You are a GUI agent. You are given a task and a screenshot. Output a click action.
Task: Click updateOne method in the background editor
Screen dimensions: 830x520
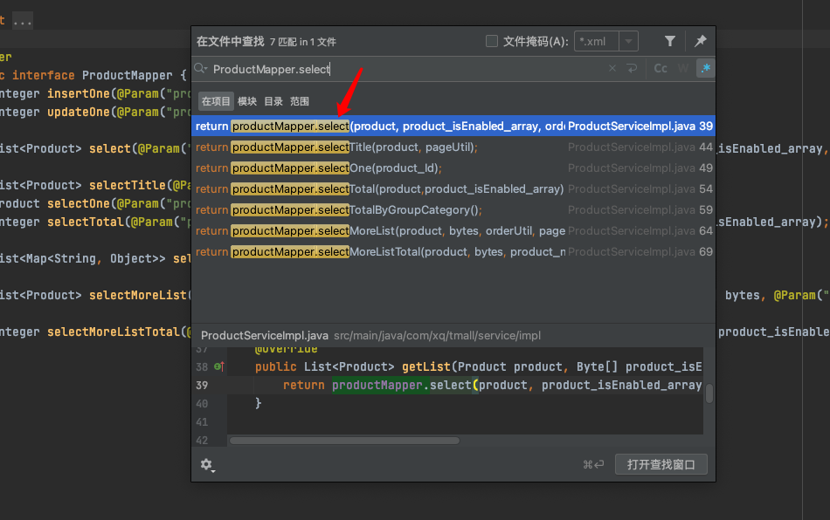(x=79, y=112)
